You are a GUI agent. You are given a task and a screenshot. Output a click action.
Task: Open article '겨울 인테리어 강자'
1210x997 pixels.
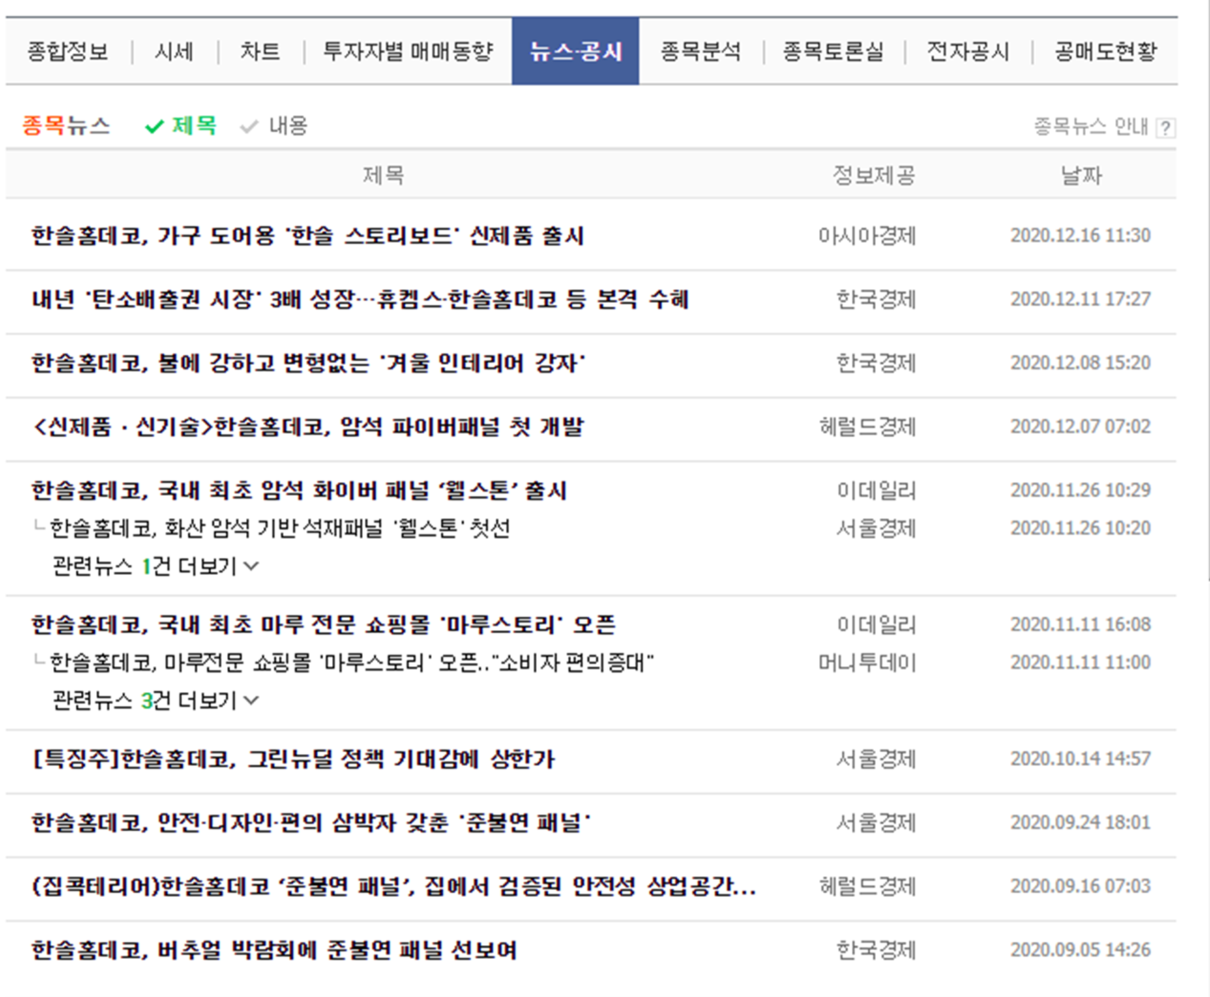coord(308,363)
